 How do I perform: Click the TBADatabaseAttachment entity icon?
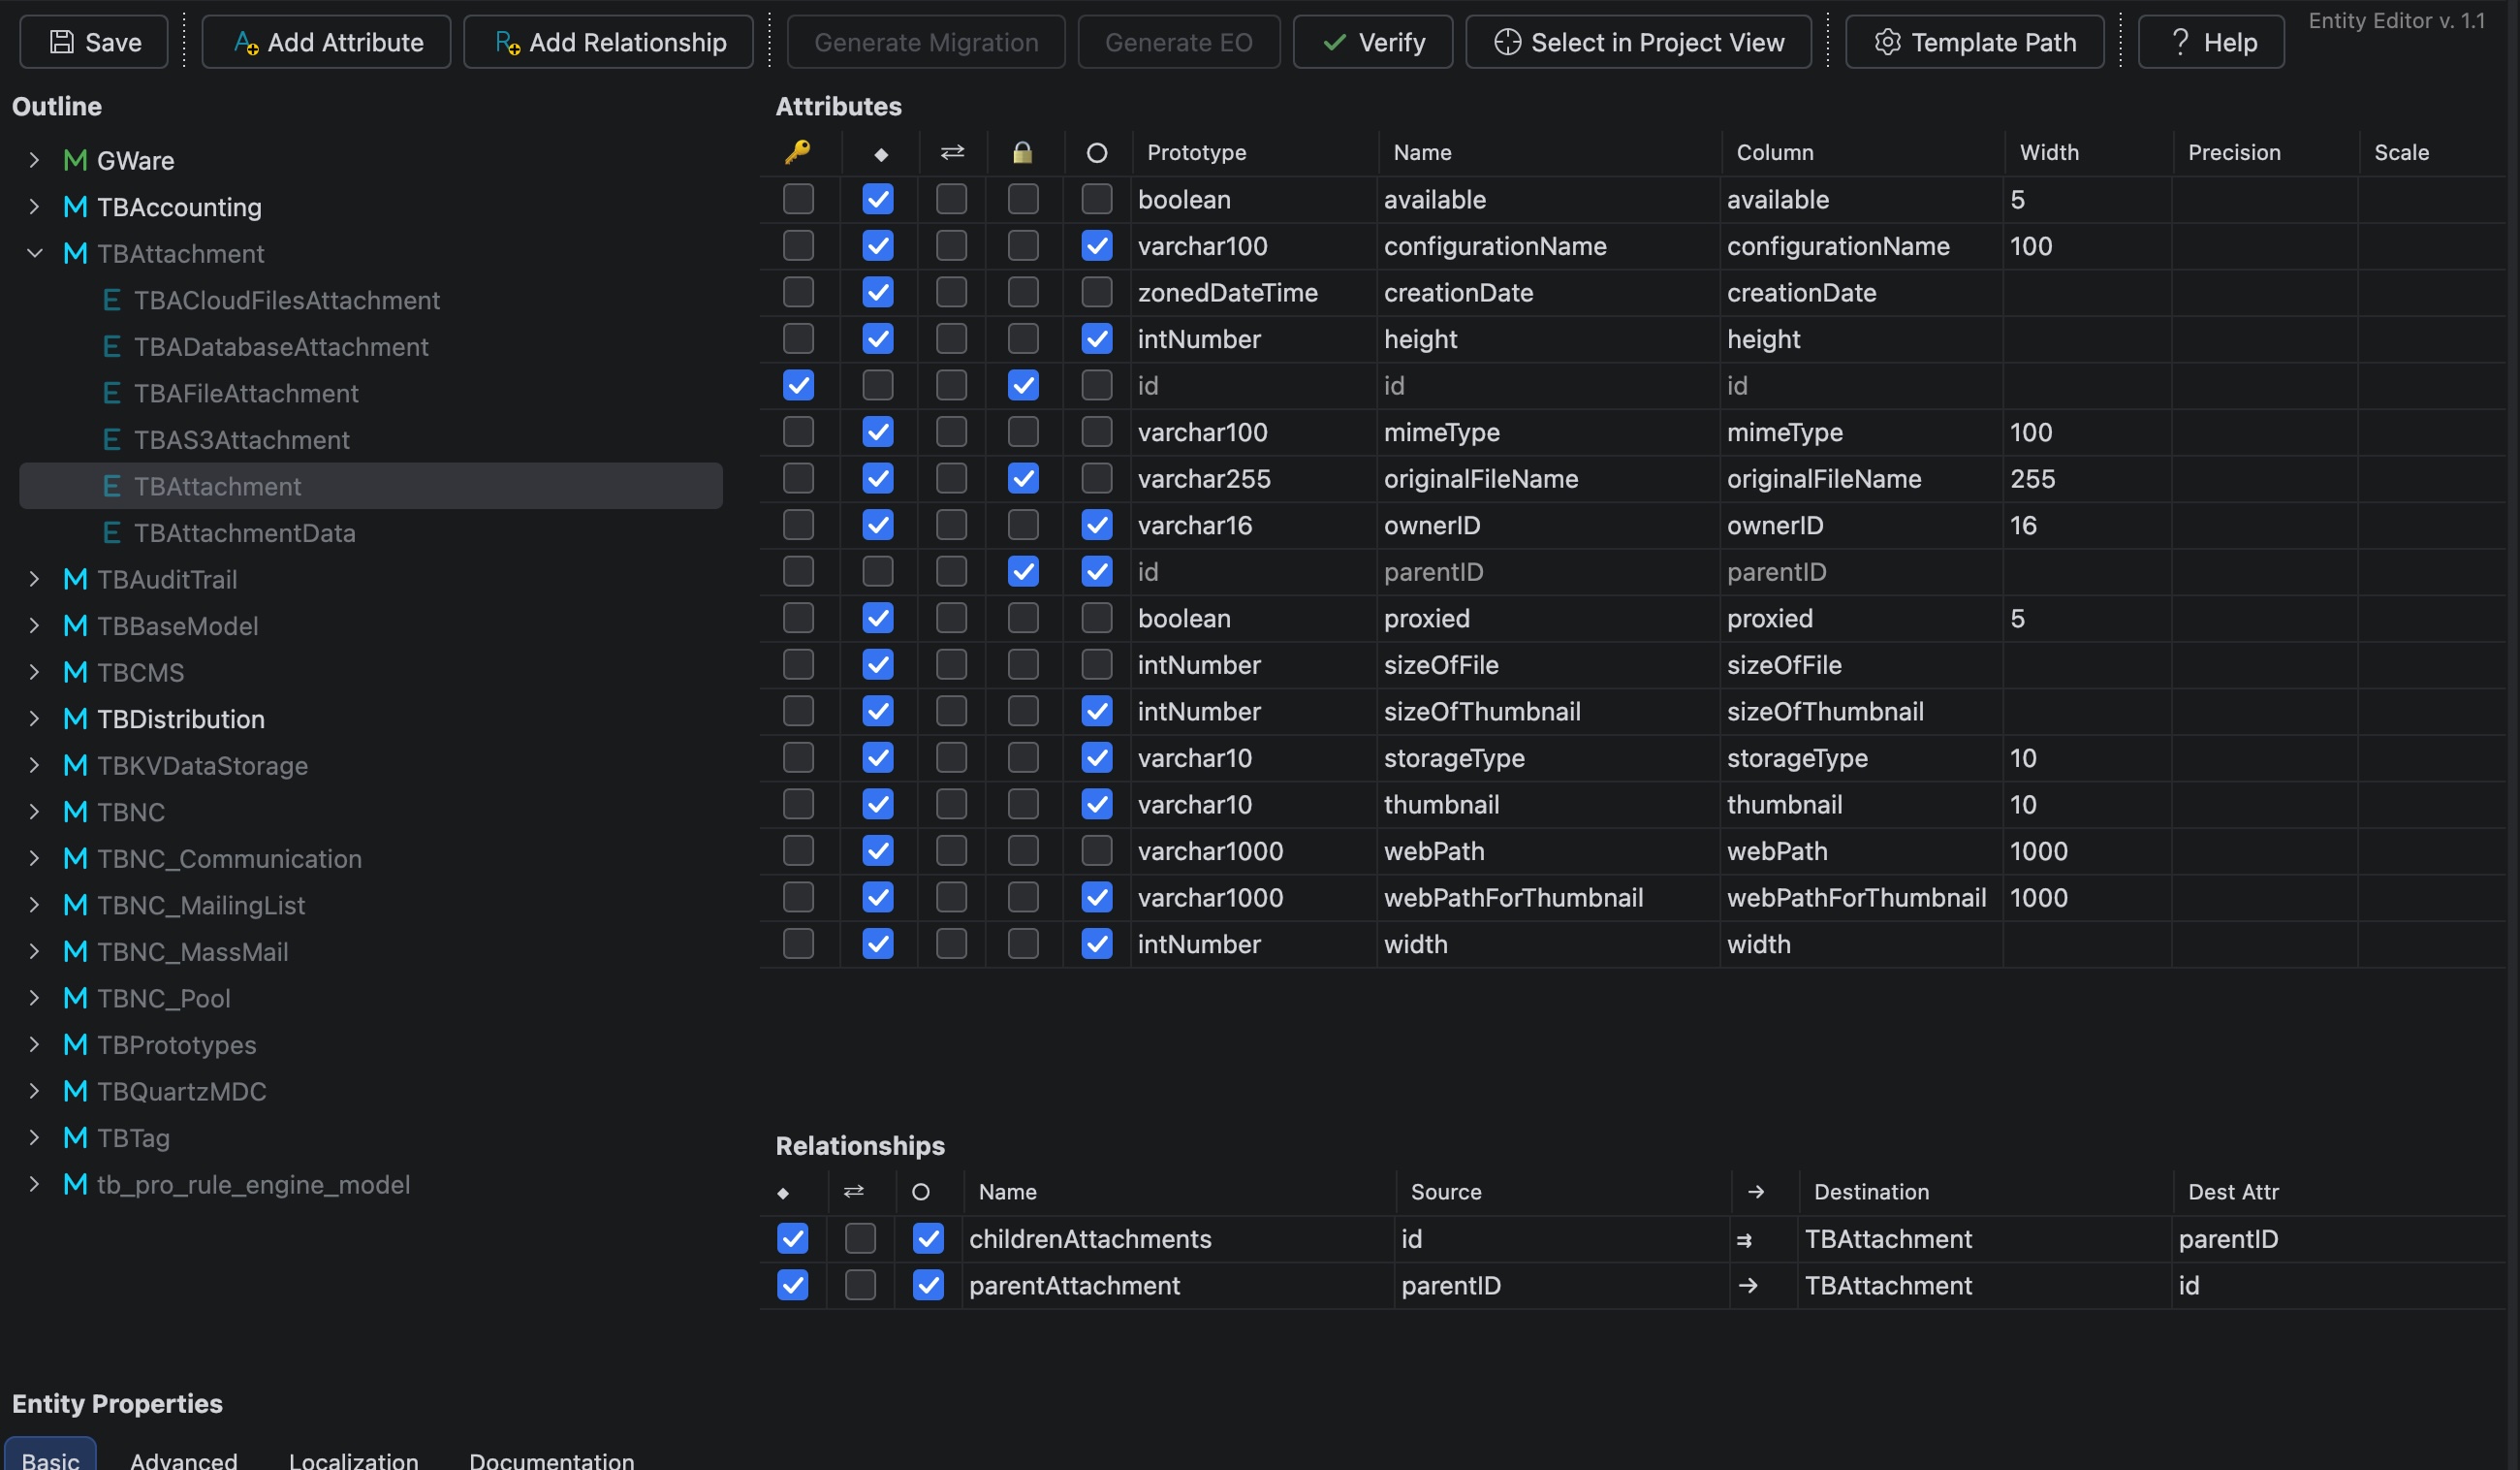(x=112, y=347)
